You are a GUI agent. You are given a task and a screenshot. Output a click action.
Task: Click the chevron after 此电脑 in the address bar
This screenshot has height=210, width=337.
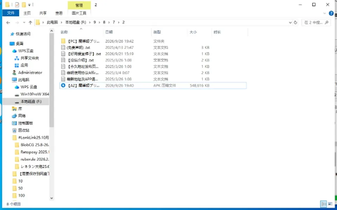(x=61, y=22)
